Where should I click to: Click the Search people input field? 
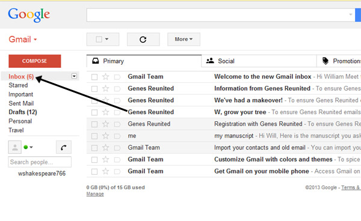pos(40,162)
